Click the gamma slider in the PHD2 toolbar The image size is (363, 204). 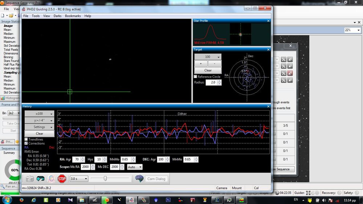105,179
